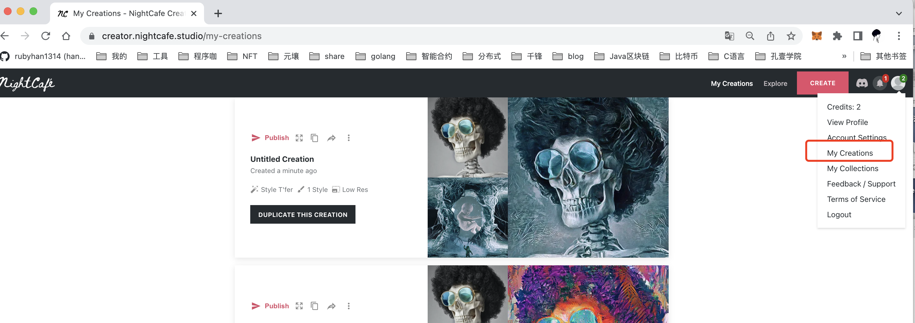Click the NightCafe logo

pyautogui.click(x=27, y=84)
